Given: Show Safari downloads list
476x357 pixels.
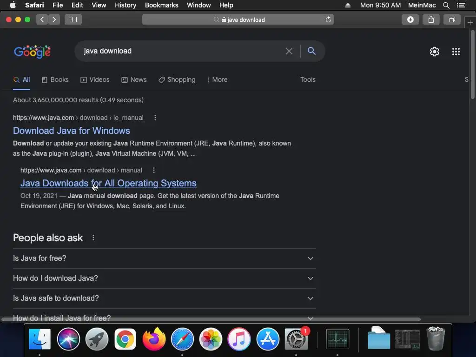Looking at the screenshot, I should click(410, 20).
